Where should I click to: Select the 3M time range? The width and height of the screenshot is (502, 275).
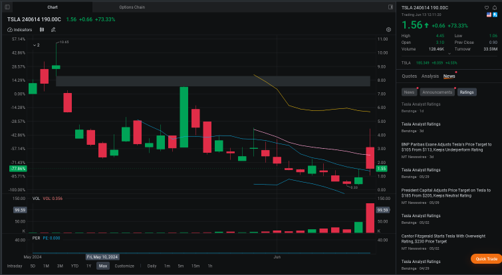tap(60, 266)
